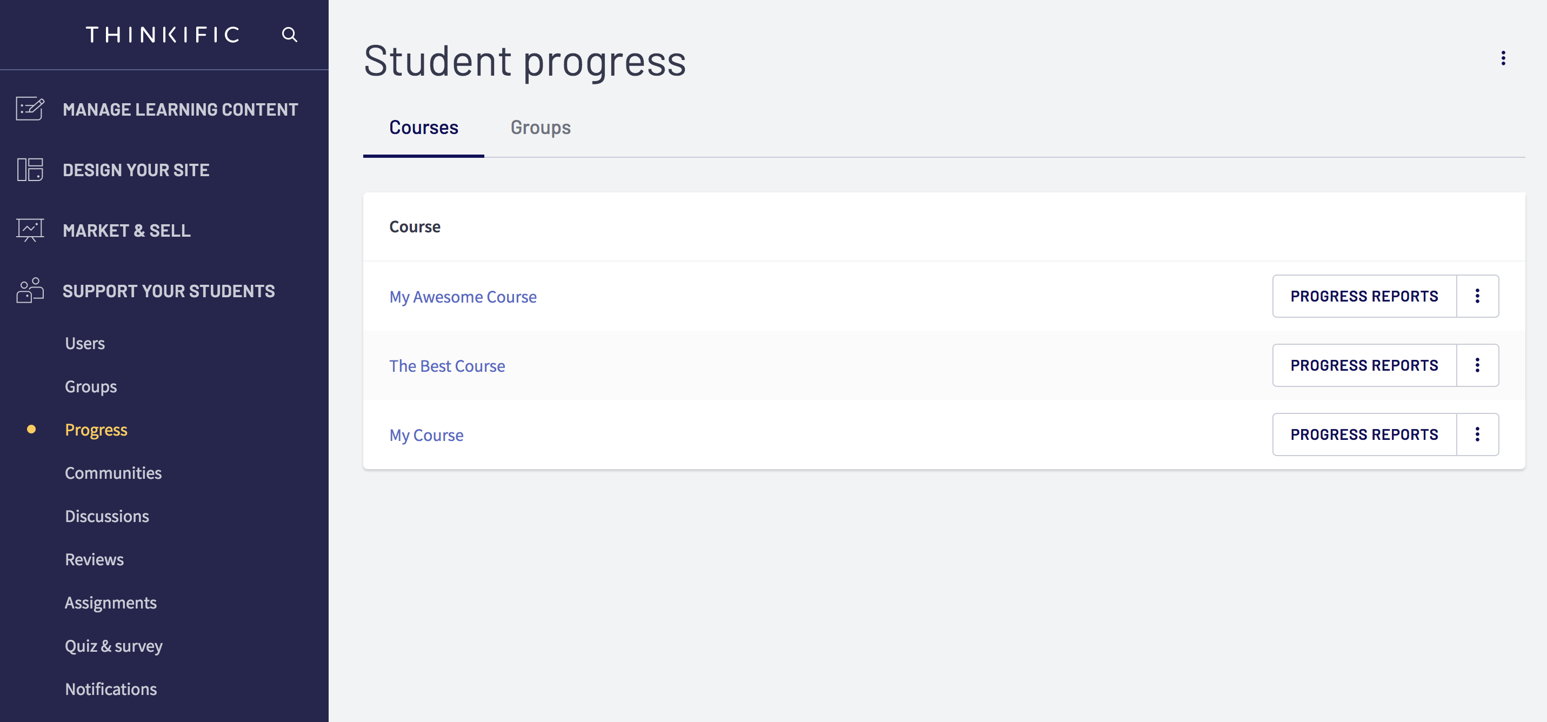Click the search magnifier icon
The image size is (1547, 722).
[x=290, y=35]
